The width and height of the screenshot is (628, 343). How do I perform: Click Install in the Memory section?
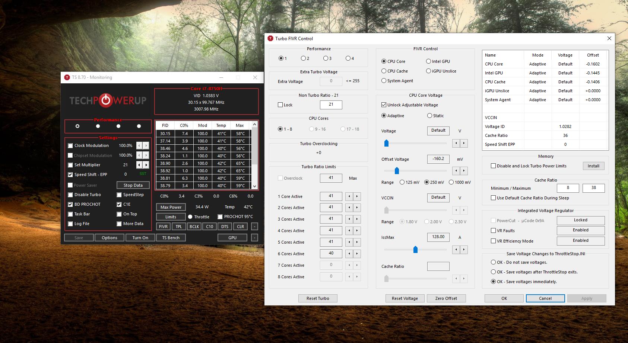click(594, 166)
